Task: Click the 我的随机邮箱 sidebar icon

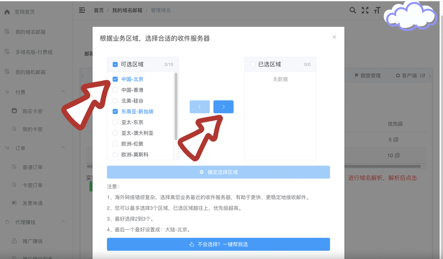Action: [x=7, y=72]
